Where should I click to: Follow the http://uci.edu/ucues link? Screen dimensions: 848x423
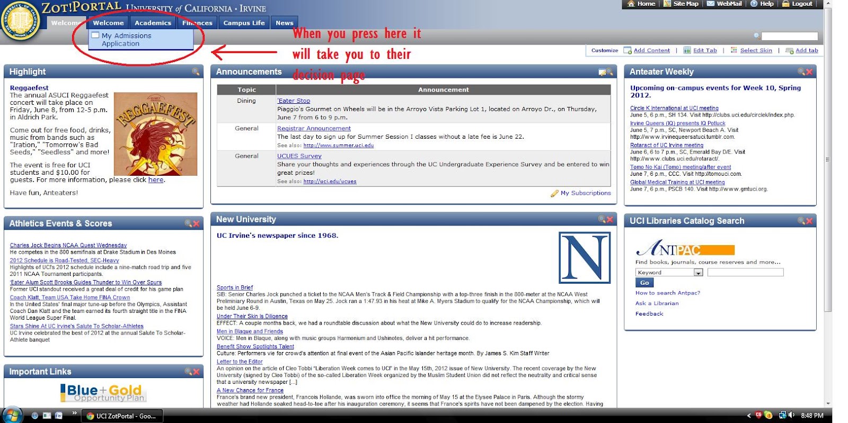point(330,181)
